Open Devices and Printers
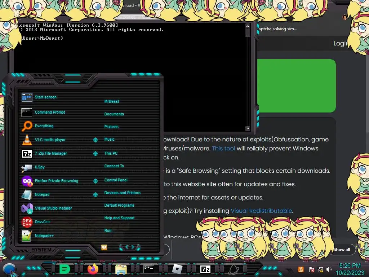 [122, 193]
